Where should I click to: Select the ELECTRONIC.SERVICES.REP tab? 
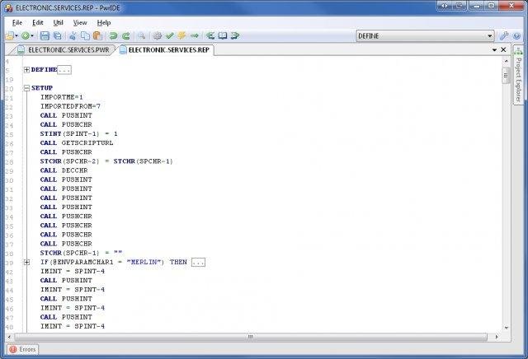tap(165, 50)
